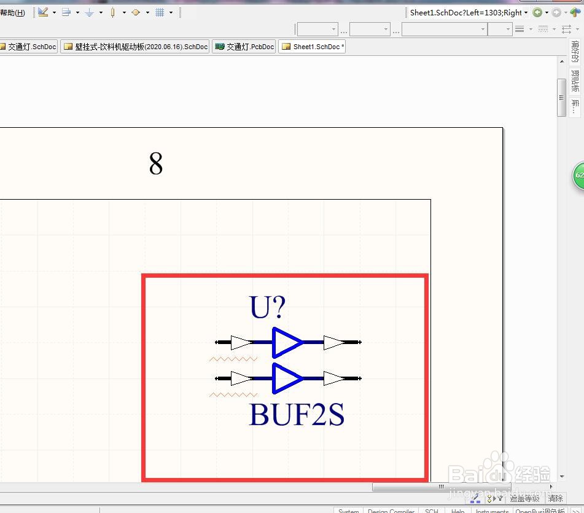
Task: Click the pencil highlight pen icon
Action: pos(476,498)
